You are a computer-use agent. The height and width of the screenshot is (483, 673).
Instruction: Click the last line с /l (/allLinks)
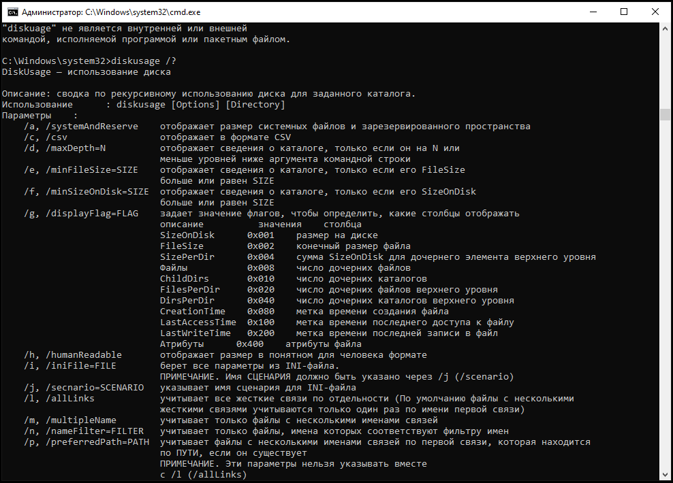(x=204, y=474)
